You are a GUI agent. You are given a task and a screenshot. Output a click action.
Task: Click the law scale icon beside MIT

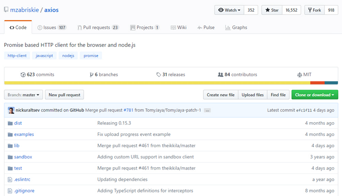[299, 75]
